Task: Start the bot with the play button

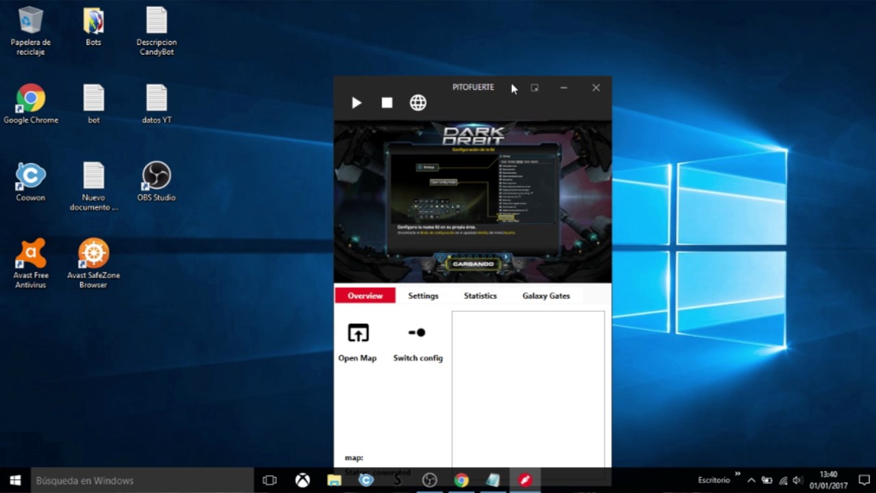Action: [357, 103]
